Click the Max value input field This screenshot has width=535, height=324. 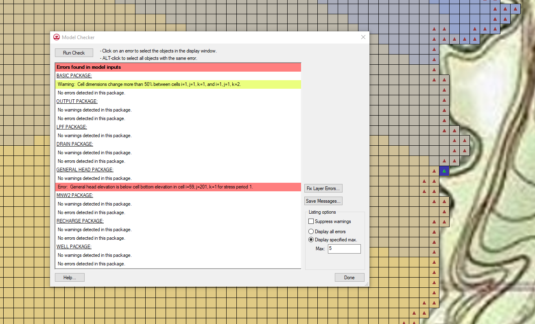[344, 249]
